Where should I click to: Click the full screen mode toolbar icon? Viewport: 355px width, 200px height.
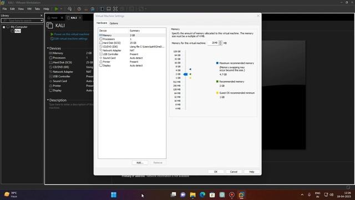click(115, 9)
